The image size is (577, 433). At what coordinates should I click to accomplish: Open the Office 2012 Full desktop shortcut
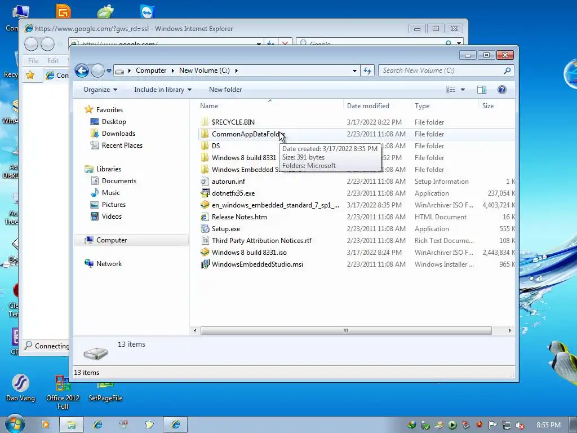(63, 392)
